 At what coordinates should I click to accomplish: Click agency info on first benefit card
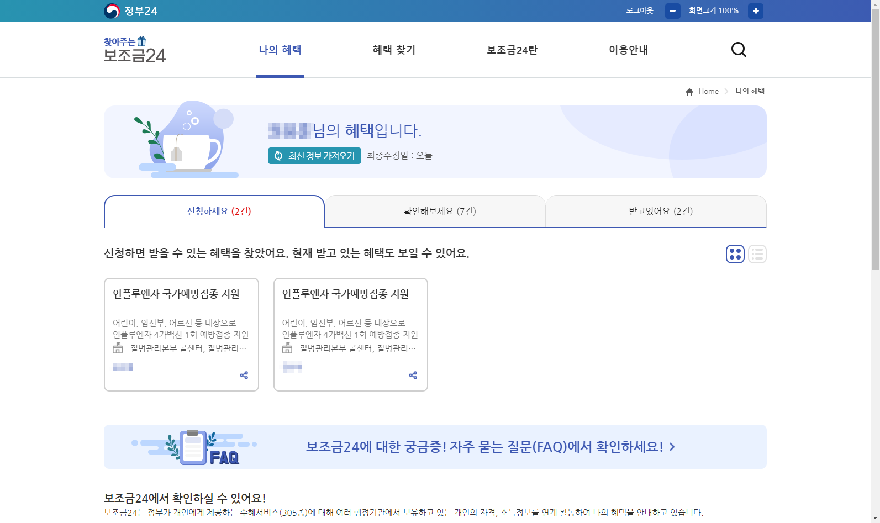point(180,348)
